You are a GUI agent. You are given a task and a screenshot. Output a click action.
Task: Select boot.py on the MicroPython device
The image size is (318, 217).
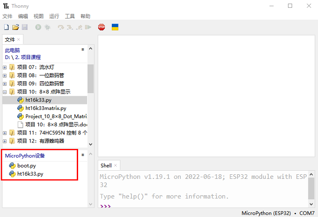point(26,166)
